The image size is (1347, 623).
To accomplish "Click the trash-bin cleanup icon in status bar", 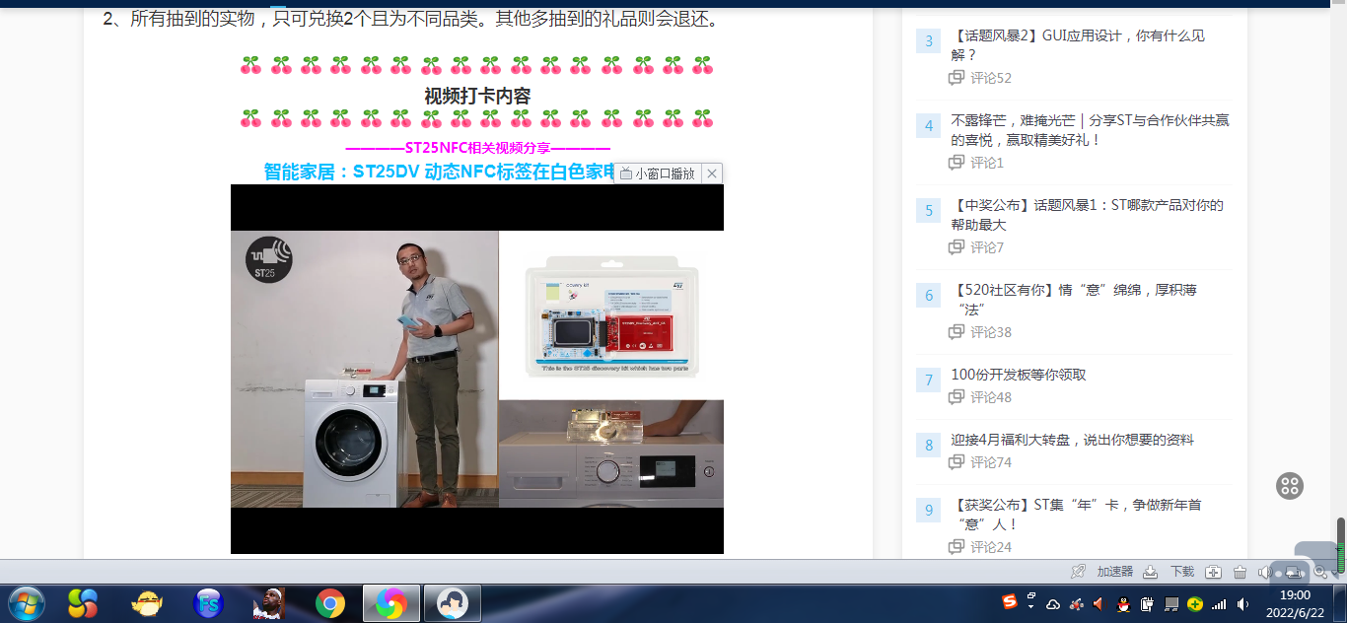I will [1240, 572].
